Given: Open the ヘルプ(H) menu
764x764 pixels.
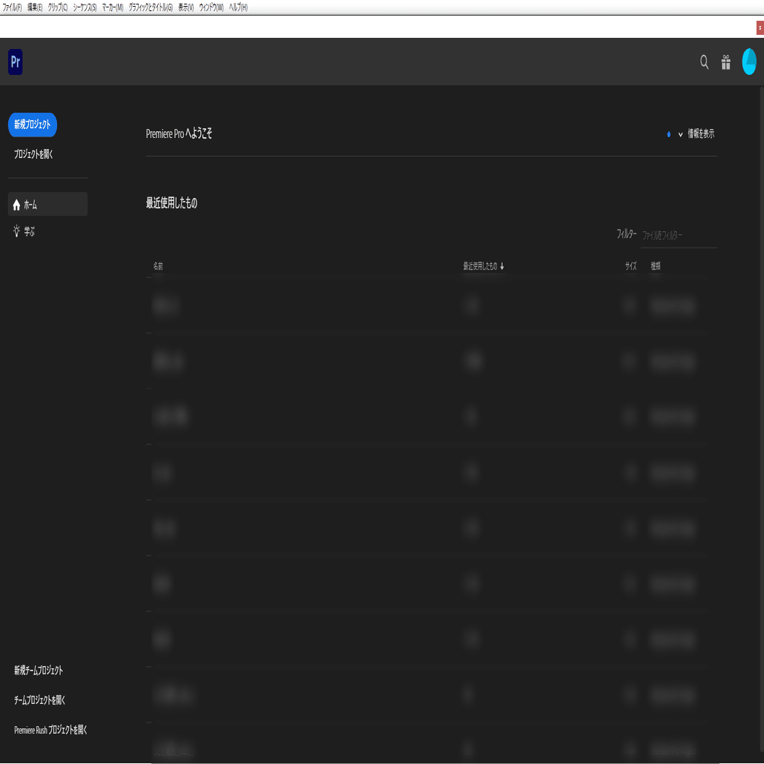Looking at the screenshot, I should 238,7.
